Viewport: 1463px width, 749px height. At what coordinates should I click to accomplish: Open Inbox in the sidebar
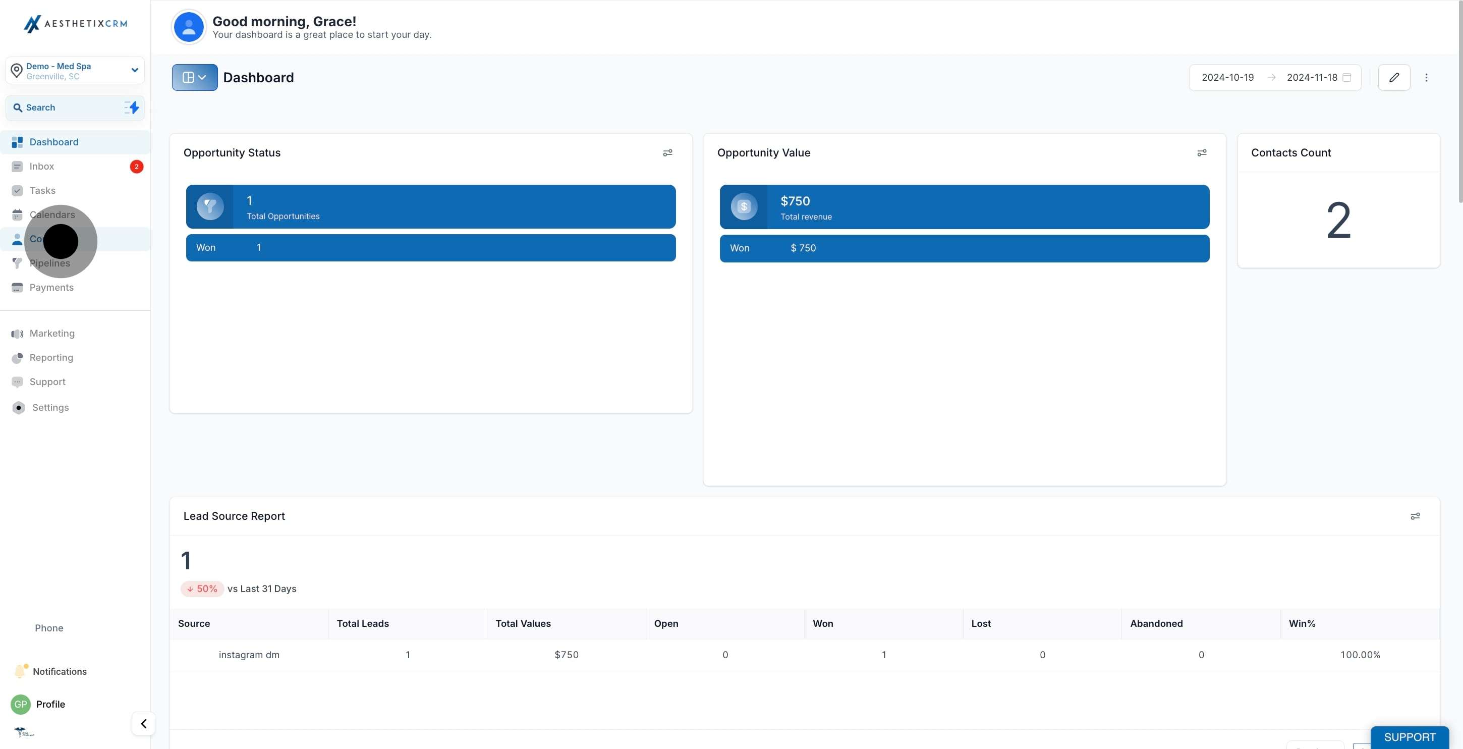coord(75,167)
